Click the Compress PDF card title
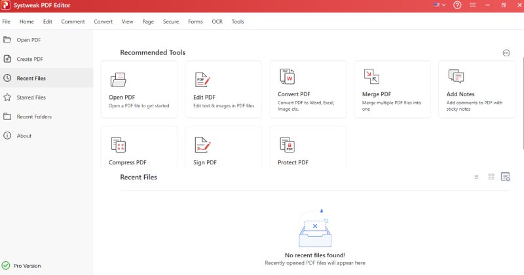524x275 pixels. click(x=127, y=162)
